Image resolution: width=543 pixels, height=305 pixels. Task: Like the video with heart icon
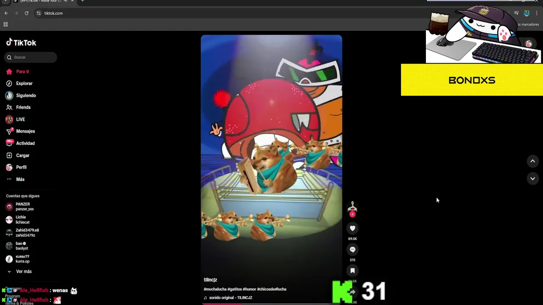[x=353, y=228]
